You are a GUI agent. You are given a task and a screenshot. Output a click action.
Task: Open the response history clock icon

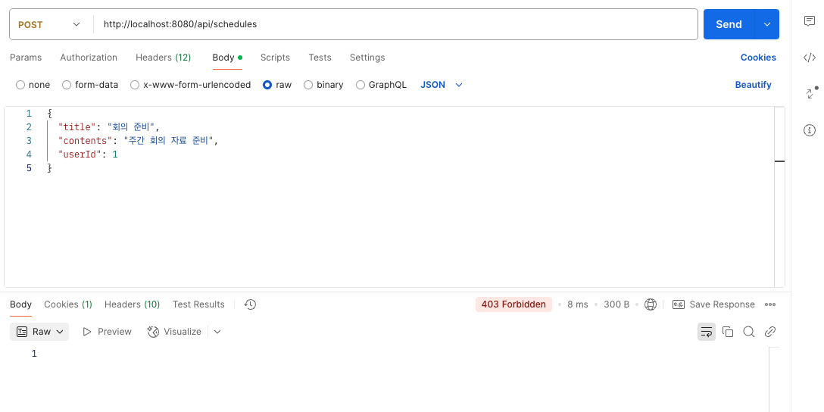pyautogui.click(x=250, y=304)
